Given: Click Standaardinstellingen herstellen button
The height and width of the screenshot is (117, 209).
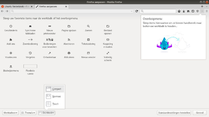Looking at the screenshot, I should 174,113.
